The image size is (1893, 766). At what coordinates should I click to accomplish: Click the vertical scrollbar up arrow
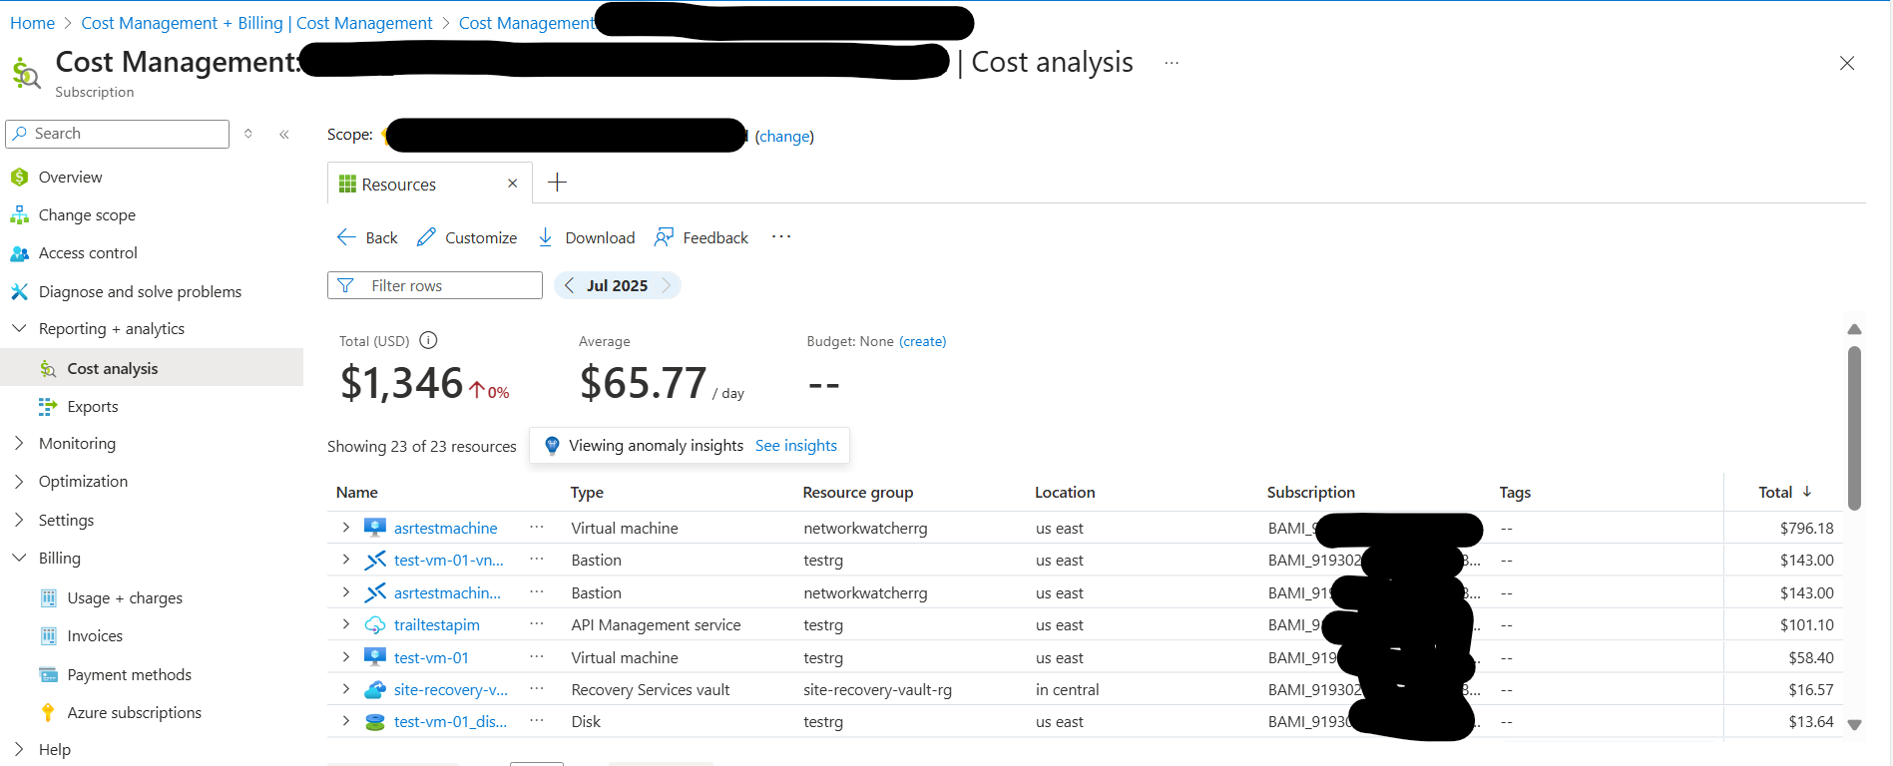coord(1854,329)
